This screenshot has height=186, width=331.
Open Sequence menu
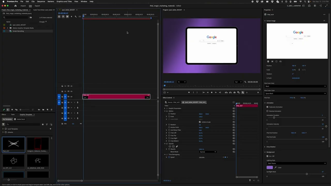point(41,2)
